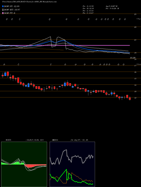Click inside the green MACD histogram chart

24,164
